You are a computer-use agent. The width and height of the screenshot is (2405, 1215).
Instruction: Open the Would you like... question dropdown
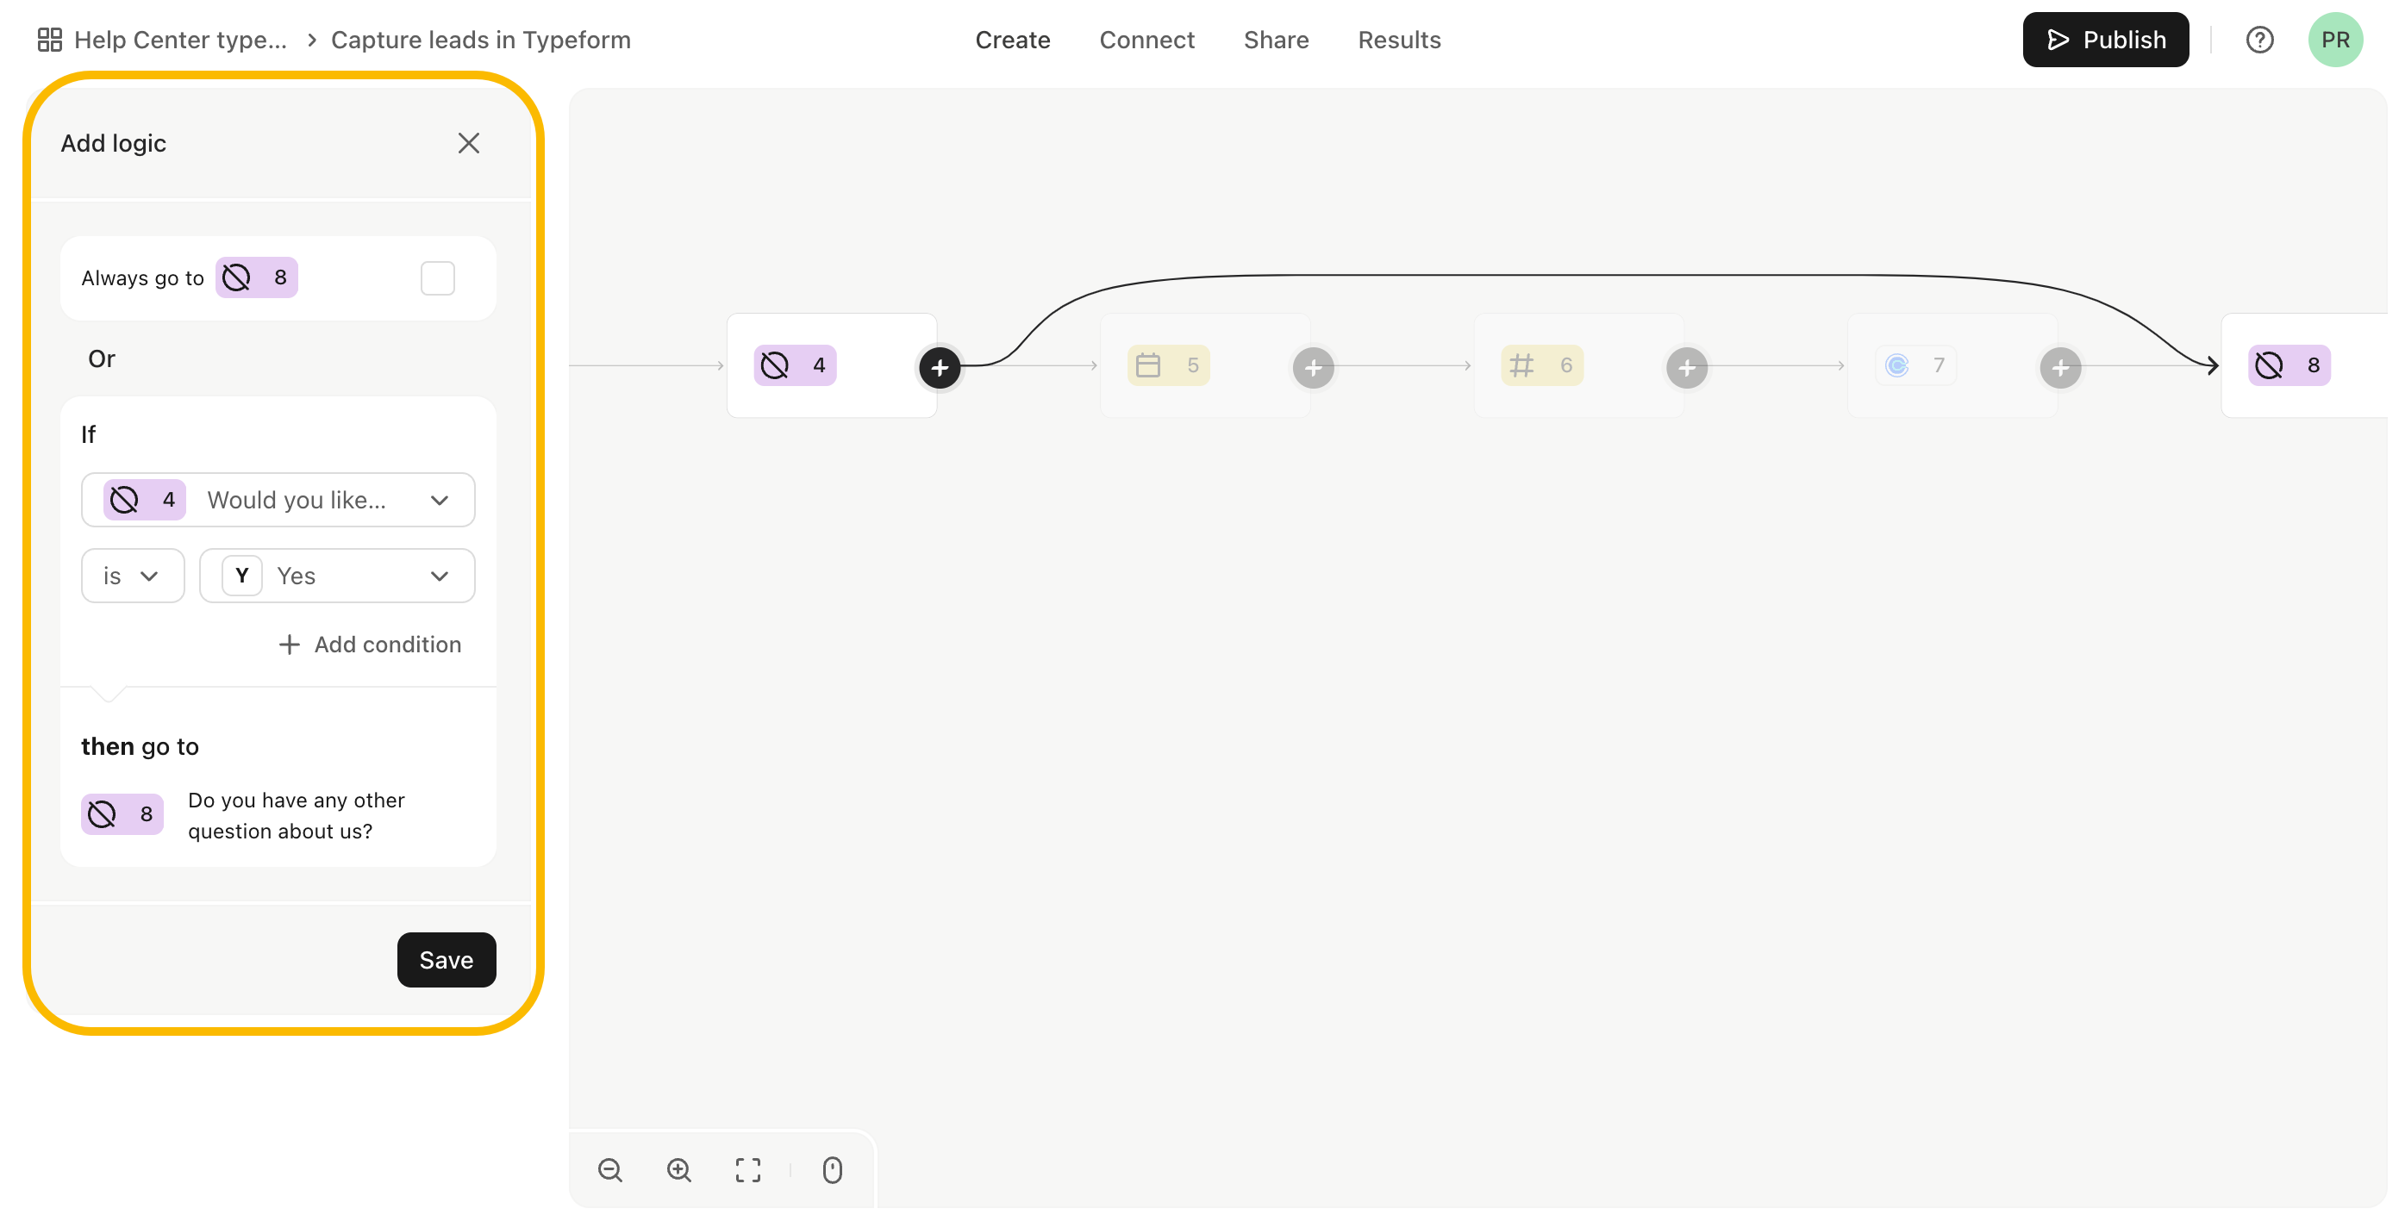(278, 500)
